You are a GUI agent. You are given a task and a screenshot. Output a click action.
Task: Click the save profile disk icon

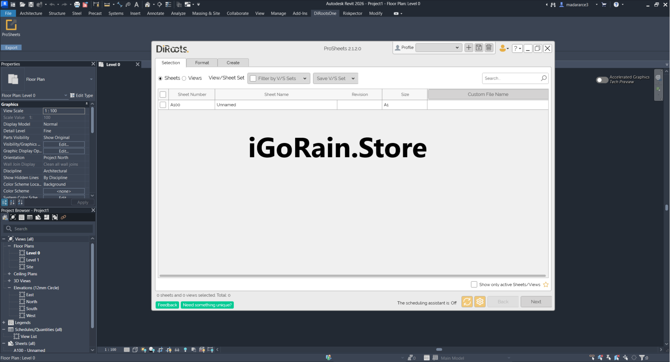coord(479,48)
